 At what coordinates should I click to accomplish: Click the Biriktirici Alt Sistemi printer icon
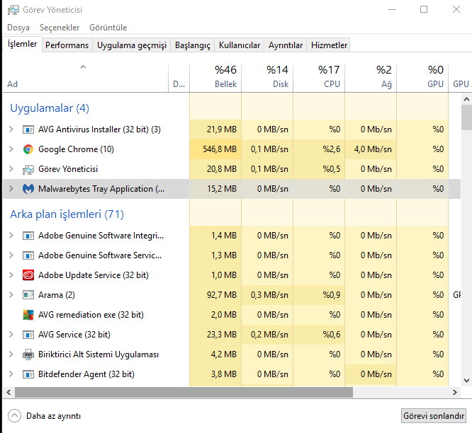tap(28, 354)
